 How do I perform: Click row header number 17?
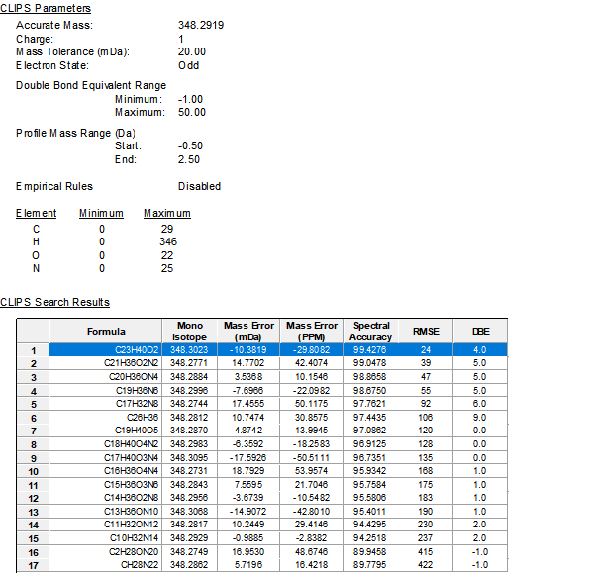(x=33, y=566)
